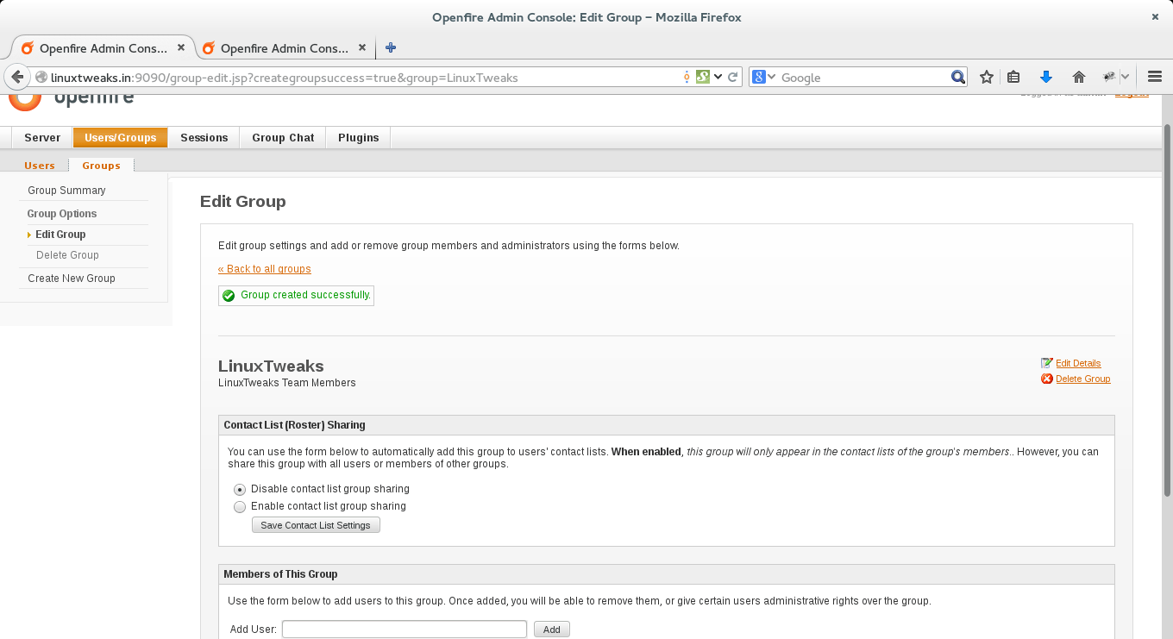Screen dimensions: 1173x639
Task: Close the first Openfire Admin Console tab
Action: click(181, 48)
